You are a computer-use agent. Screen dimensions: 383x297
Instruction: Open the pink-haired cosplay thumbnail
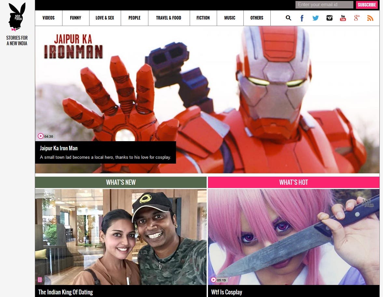294,237
